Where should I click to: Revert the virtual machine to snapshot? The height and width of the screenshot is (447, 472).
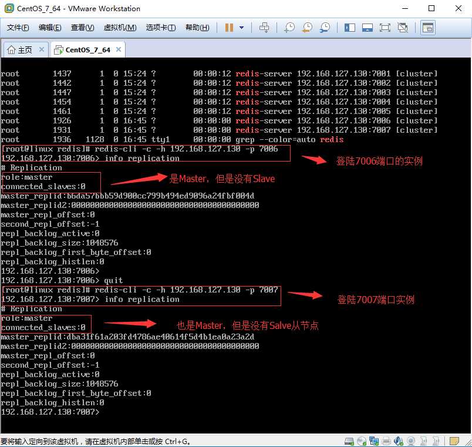point(308,28)
